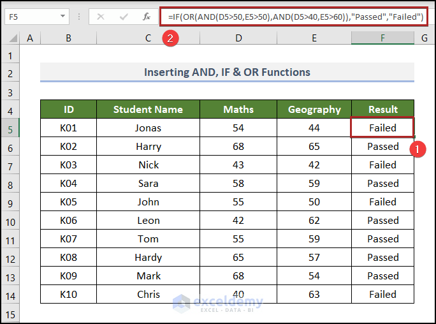Screen dimensions: 436x324
Task: Select Jonas's Maths score 54
Action: point(238,128)
